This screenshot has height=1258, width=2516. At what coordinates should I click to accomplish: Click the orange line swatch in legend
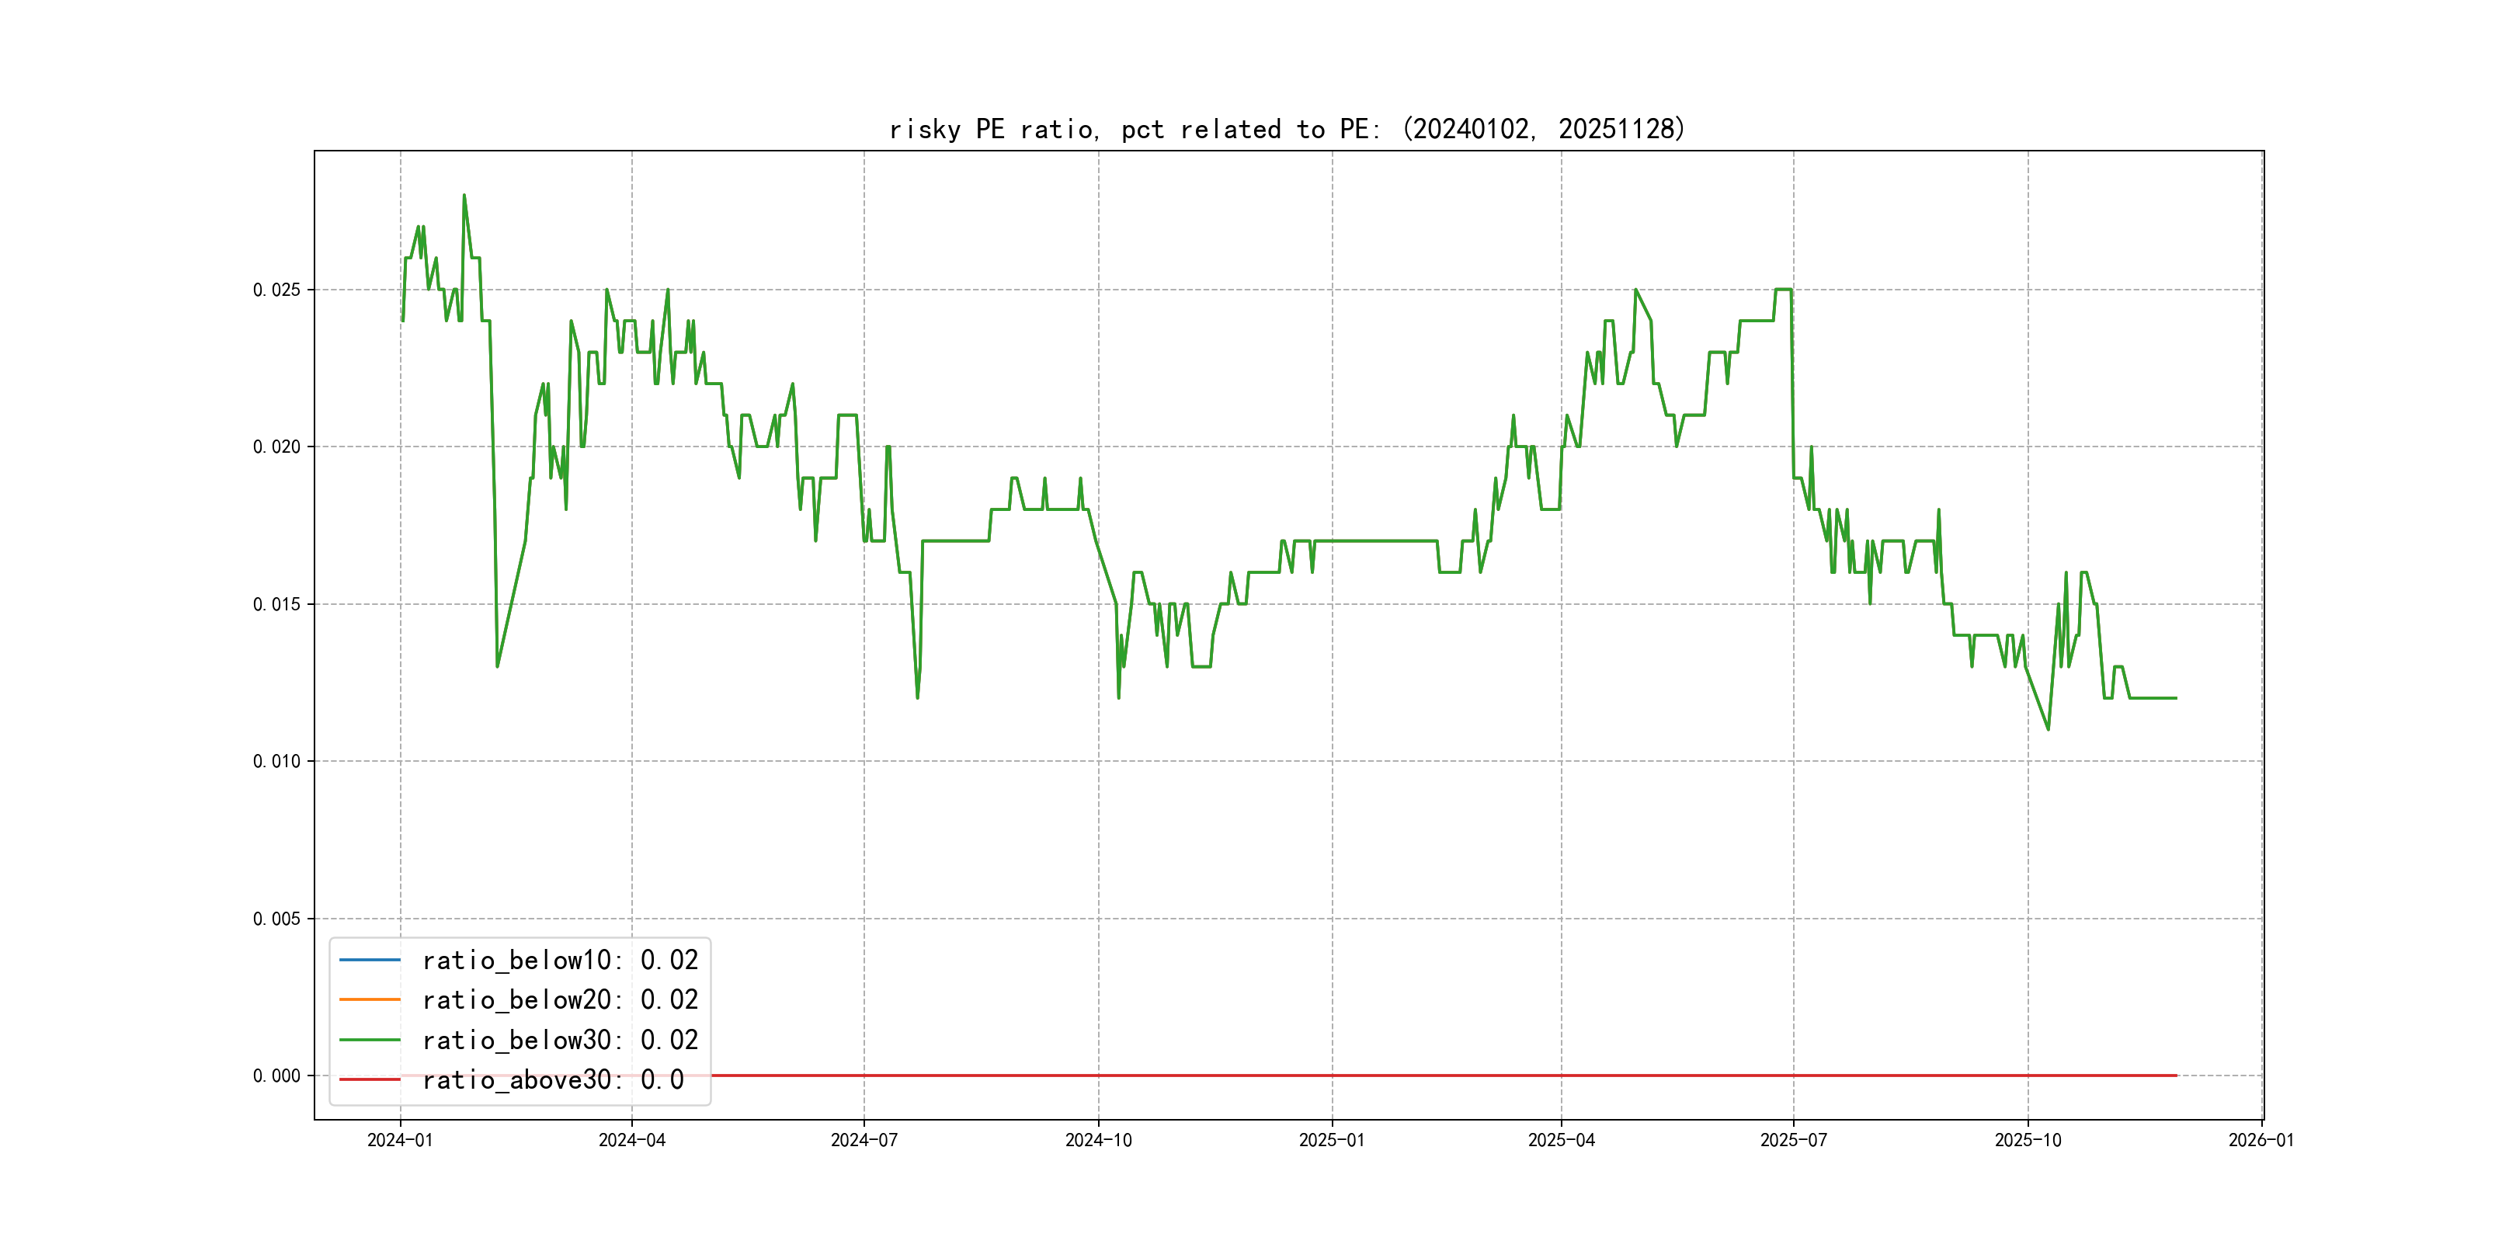(x=369, y=1000)
